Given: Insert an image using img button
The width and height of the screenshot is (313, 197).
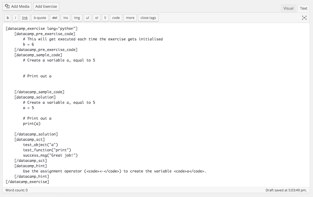Looking at the screenshot, I should click(77, 18).
